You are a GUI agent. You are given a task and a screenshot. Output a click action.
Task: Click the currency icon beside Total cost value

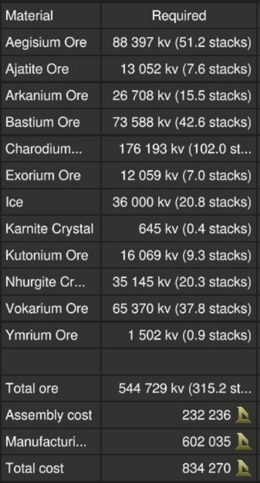pyautogui.click(x=243, y=468)
